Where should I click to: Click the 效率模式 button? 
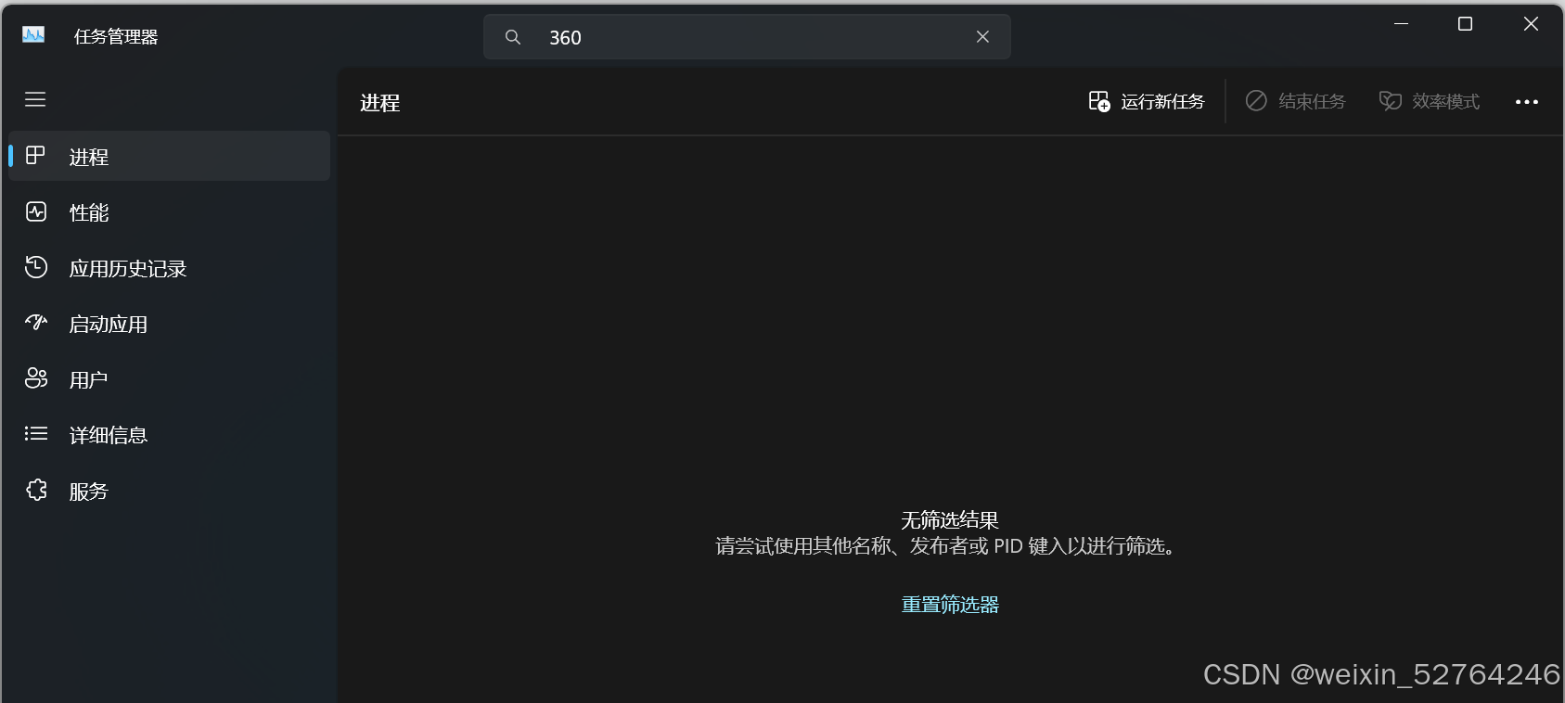click(1430, 101)
